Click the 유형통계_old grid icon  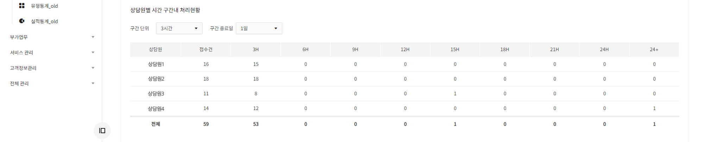click(22, 6)
